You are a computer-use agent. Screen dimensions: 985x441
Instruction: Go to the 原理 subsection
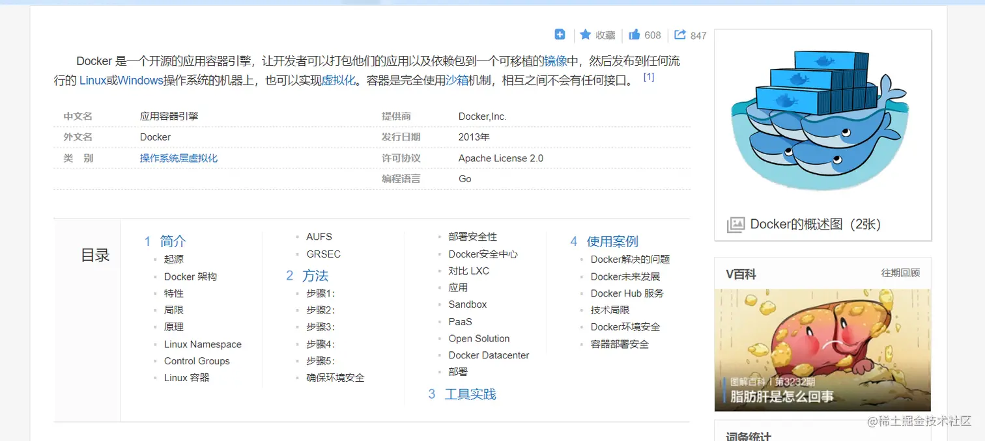174,327
